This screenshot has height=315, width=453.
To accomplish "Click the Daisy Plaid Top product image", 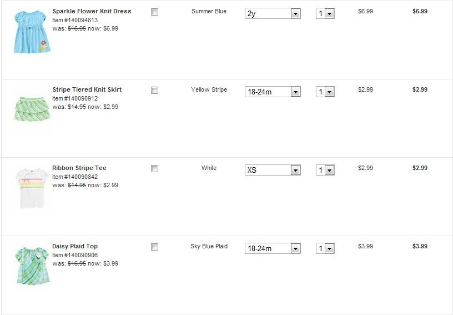I will coord(32,267).
